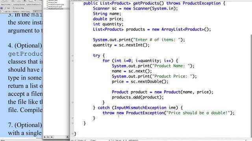Open the Tab Size menu in status bar

tap(119, 140)
